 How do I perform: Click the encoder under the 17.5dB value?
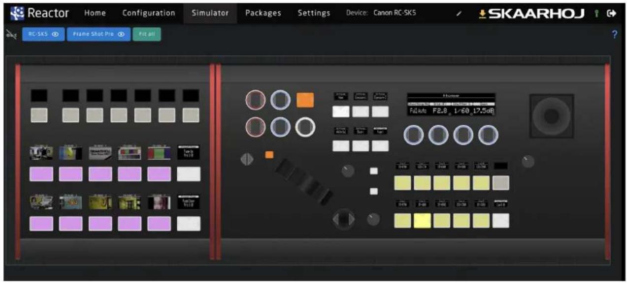point(488,135)
